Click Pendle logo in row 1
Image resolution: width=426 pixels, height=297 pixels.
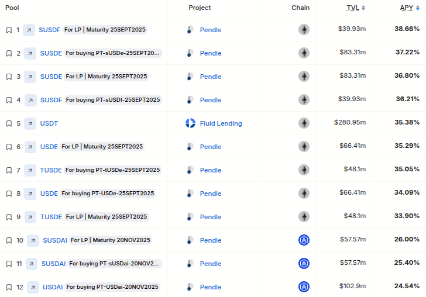190,30
